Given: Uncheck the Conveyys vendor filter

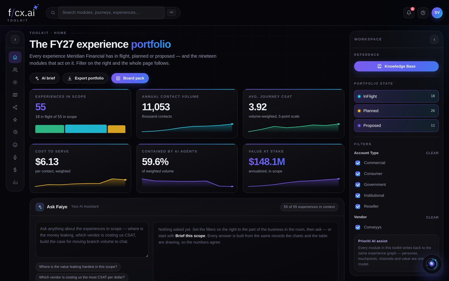Looking at the screenshot, I should pyautogui.click(x=358, y=227).
